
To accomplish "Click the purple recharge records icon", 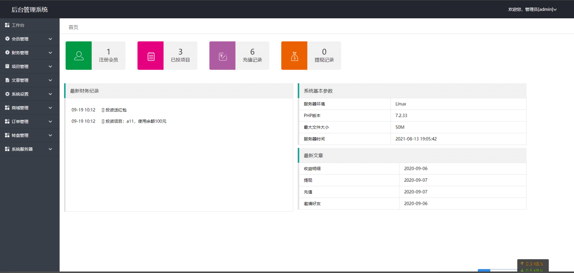I will (222, 56).
